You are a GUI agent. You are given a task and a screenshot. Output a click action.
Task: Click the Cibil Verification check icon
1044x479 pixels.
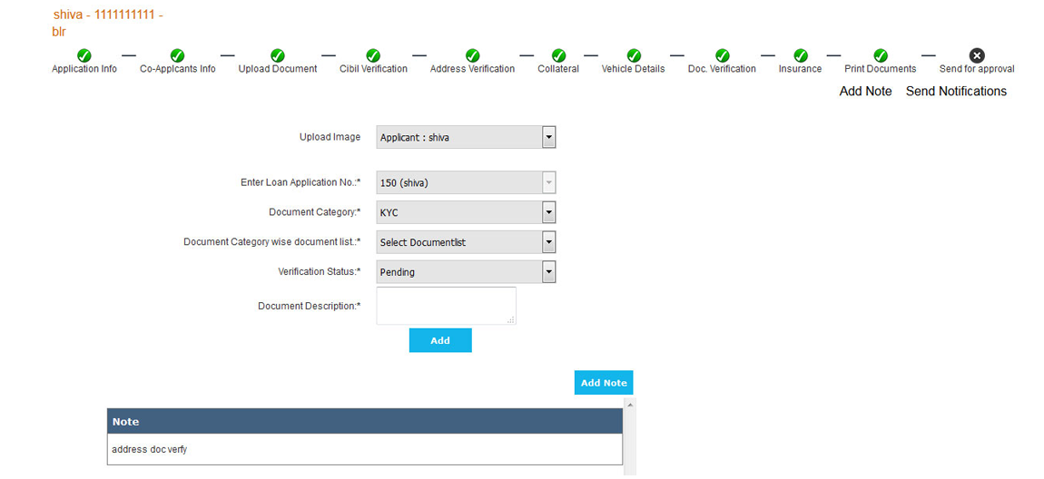point(373,55)
